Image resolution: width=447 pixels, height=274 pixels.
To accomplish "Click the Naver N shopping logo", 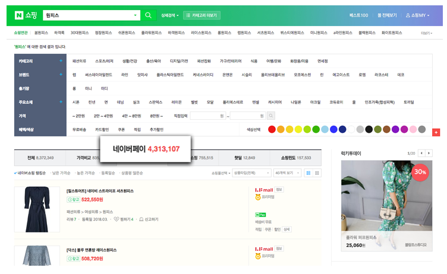I will (x=26, y=15).
